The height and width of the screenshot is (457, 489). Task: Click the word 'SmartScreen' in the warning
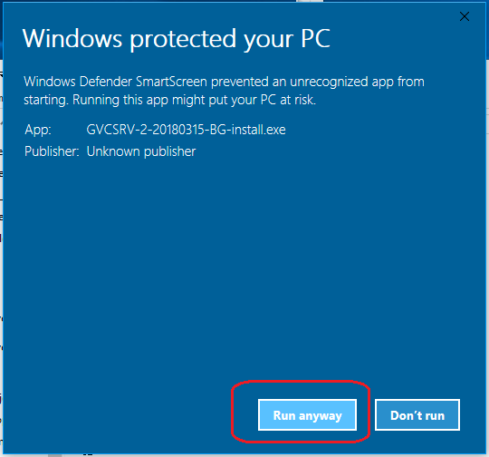[x=171, y=82]
